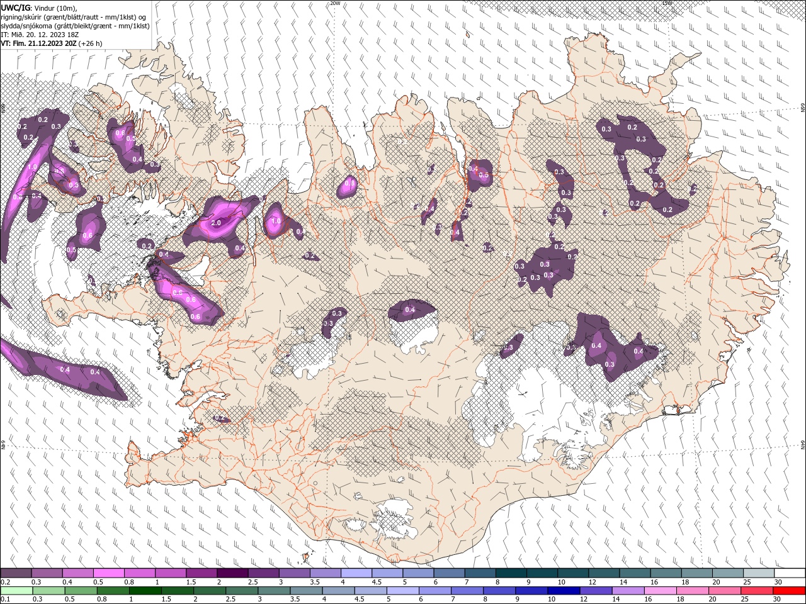Click the 0.4 swatch in the upper purple legend row
Viewport: 806px width, 604px height.
pyautogui.click(x=78, y=573)
